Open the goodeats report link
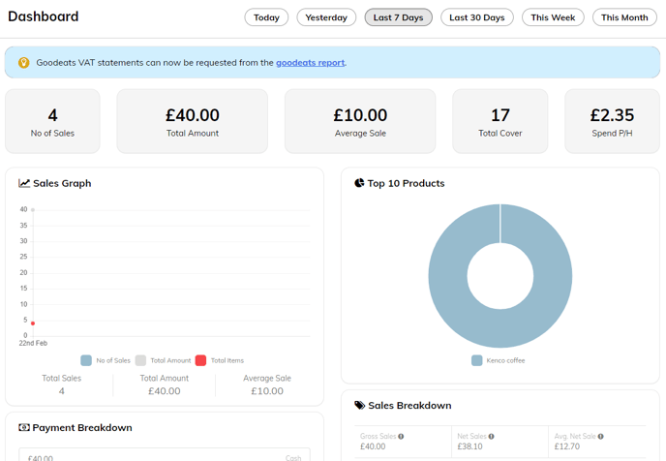The image size is (666, 461). [311, 63]
